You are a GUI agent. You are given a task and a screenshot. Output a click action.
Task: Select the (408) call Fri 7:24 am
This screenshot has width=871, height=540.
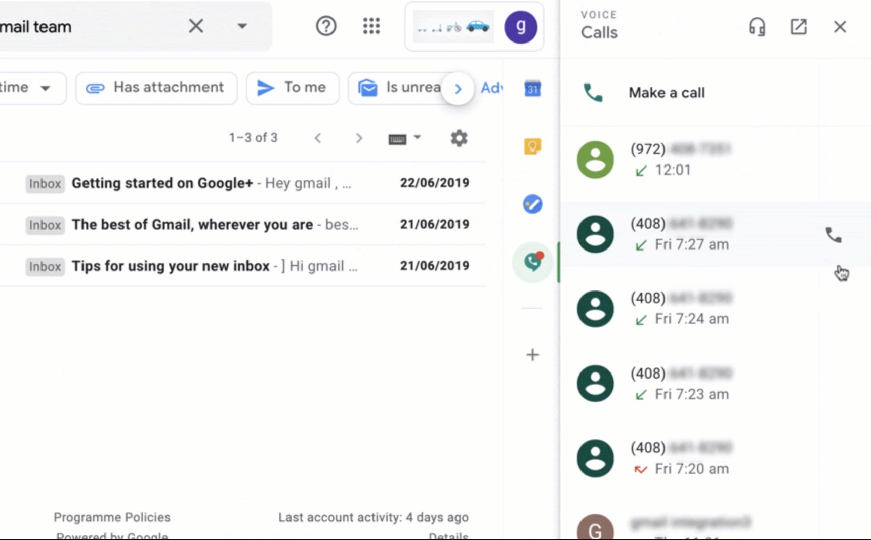pos(716,309)
